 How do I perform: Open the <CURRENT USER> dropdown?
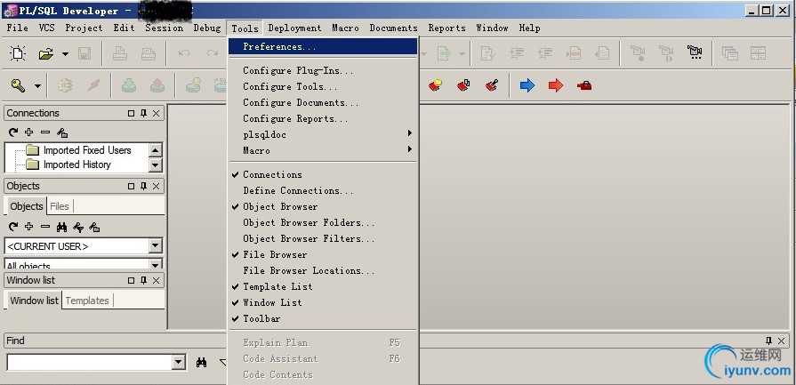coord(156,246)
